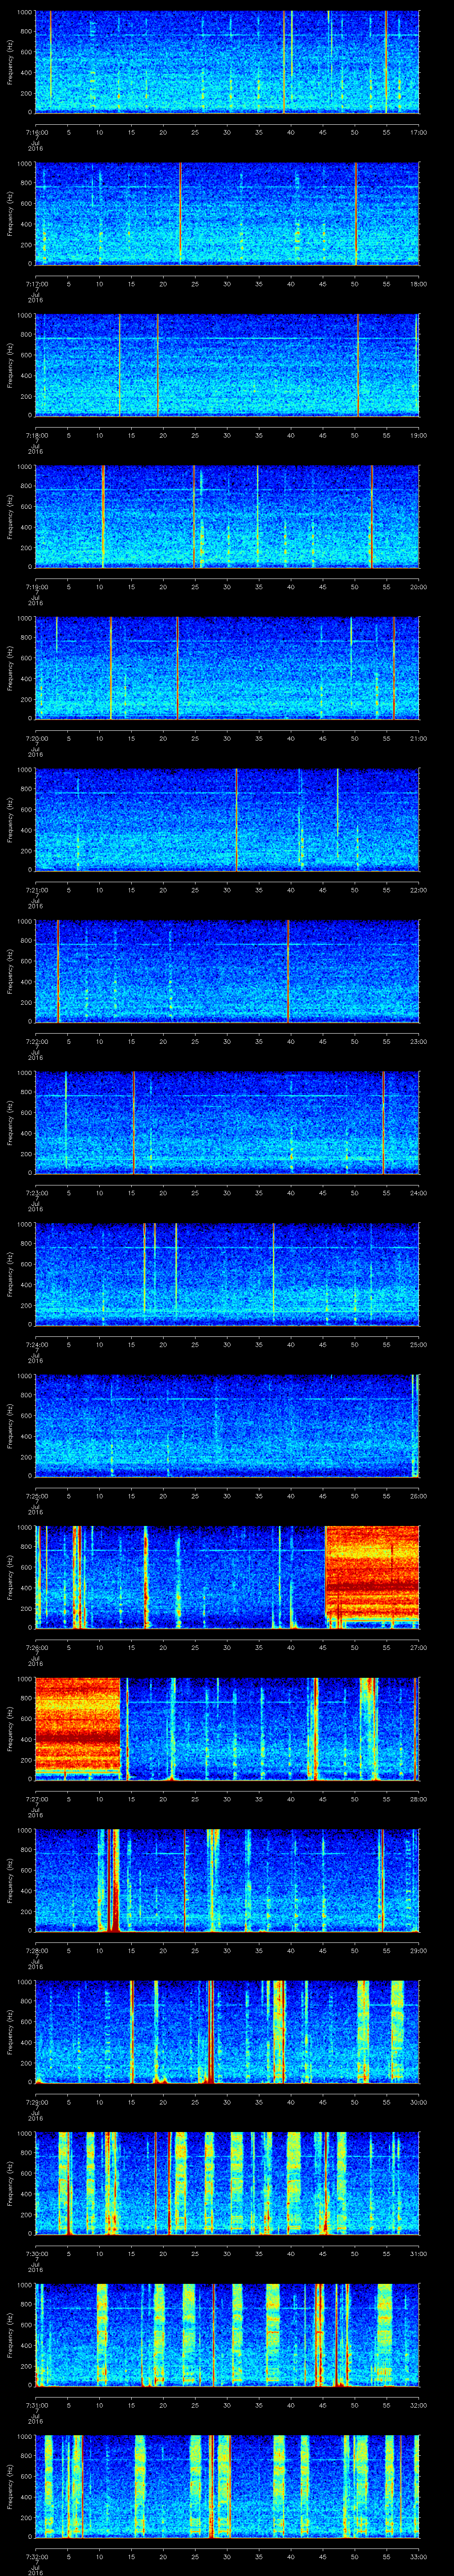Click the 7:32:00 start time label
This screenshot has width=454, height=2576.
36,2556
